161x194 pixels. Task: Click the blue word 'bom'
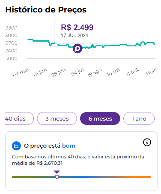69,146
